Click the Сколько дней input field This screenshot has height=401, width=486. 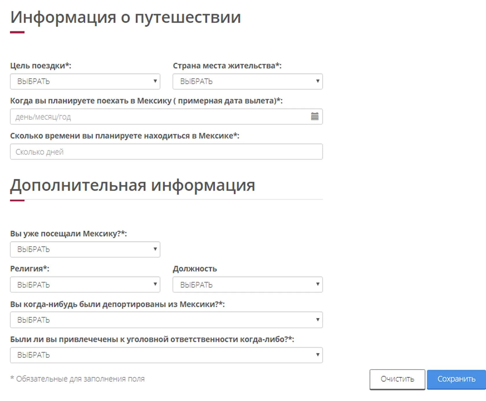tap(166, 151)
